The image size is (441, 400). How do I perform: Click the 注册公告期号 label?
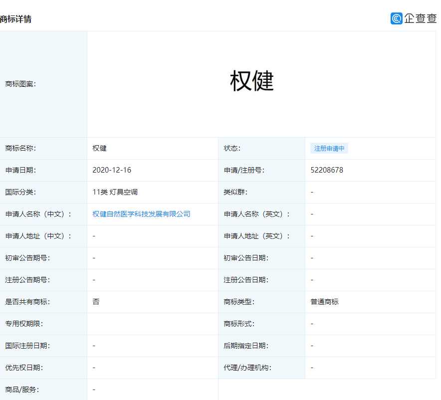click(27, 280)
